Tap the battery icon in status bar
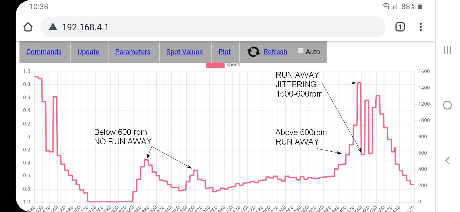 [x=420, y=6]
